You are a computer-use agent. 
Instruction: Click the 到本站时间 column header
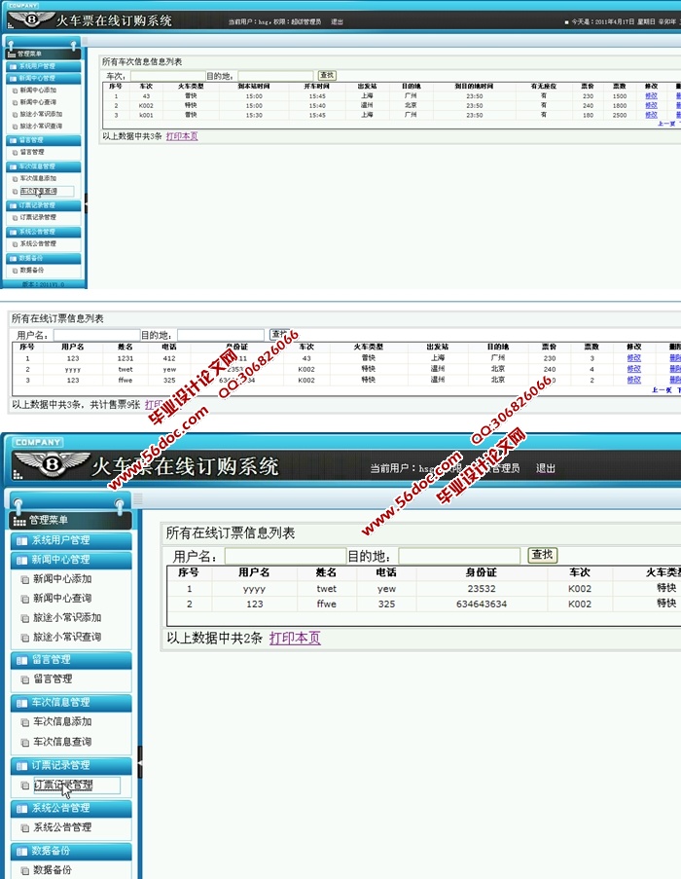(x=254, y=87)
